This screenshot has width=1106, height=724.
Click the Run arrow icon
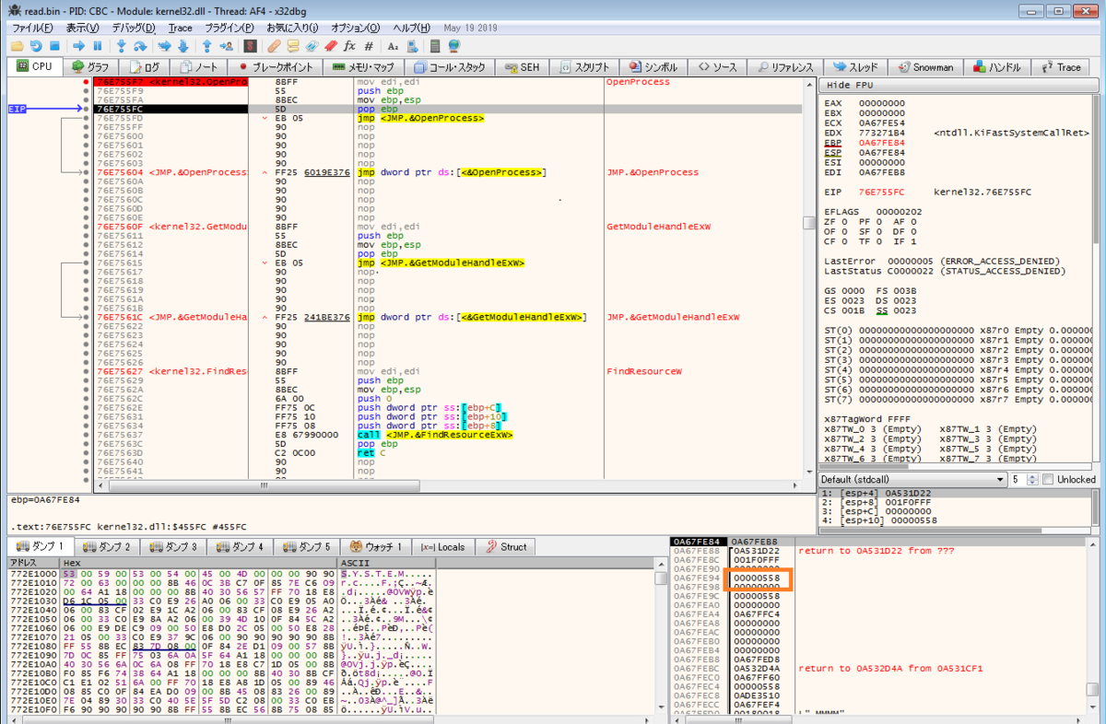coord(78,45)
